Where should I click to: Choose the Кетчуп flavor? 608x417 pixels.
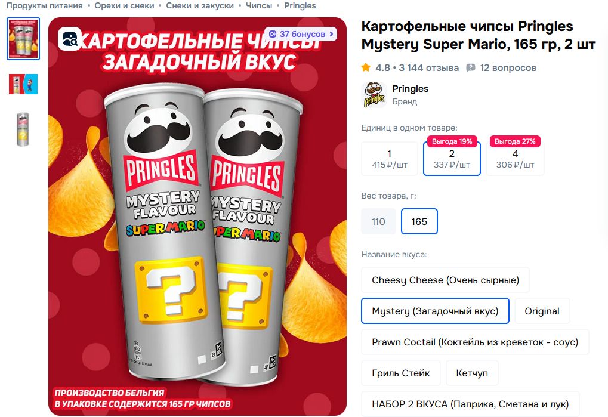(x=472, y=373)
